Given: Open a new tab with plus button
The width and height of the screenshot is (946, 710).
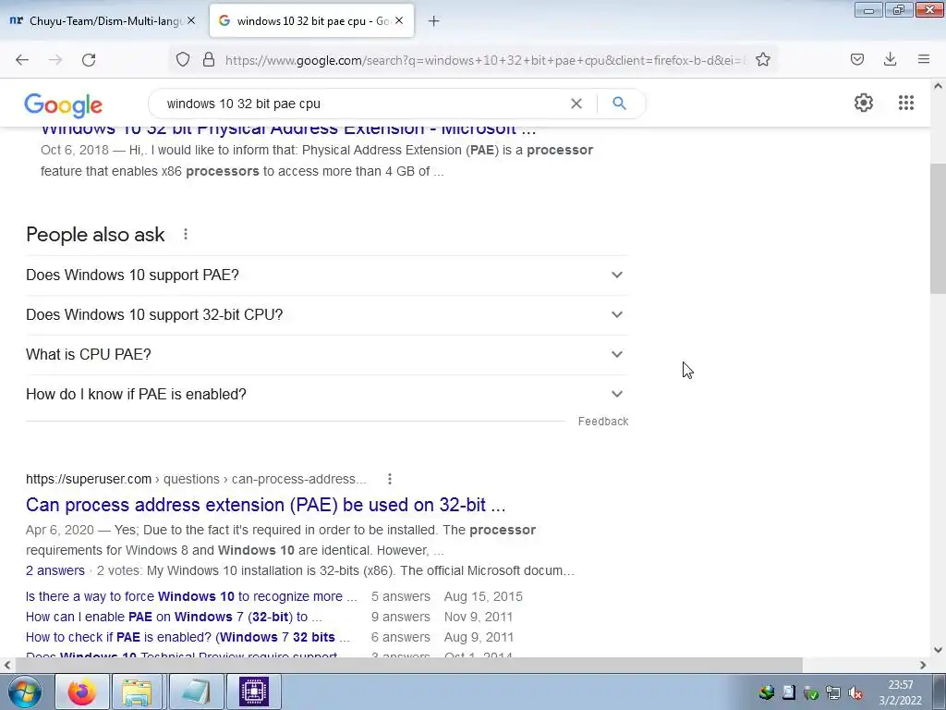Looking at the screenshot, I should [x=433, y=21].
